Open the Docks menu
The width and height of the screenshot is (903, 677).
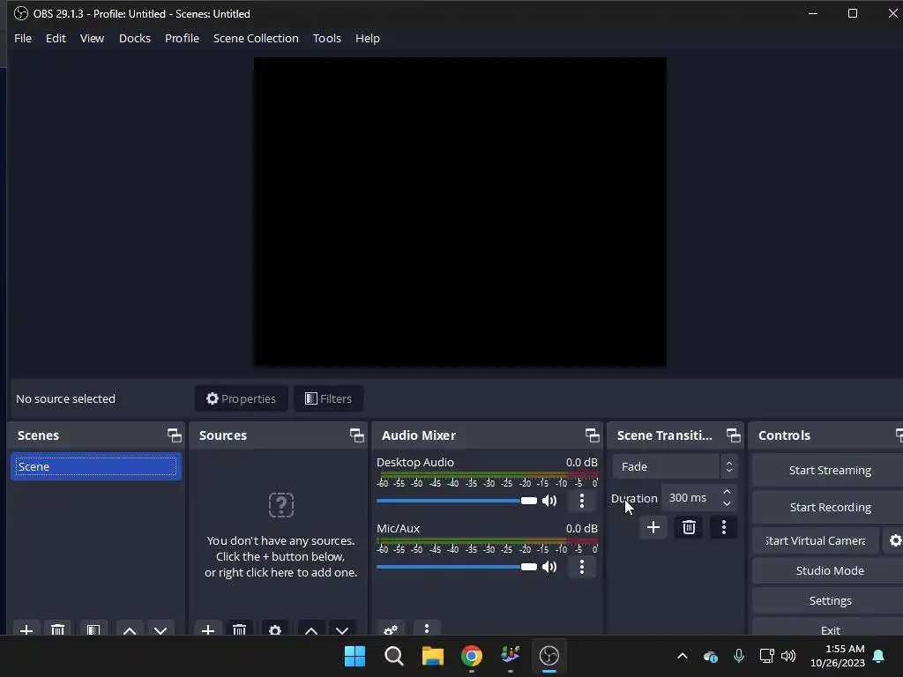tap(135, 38)
